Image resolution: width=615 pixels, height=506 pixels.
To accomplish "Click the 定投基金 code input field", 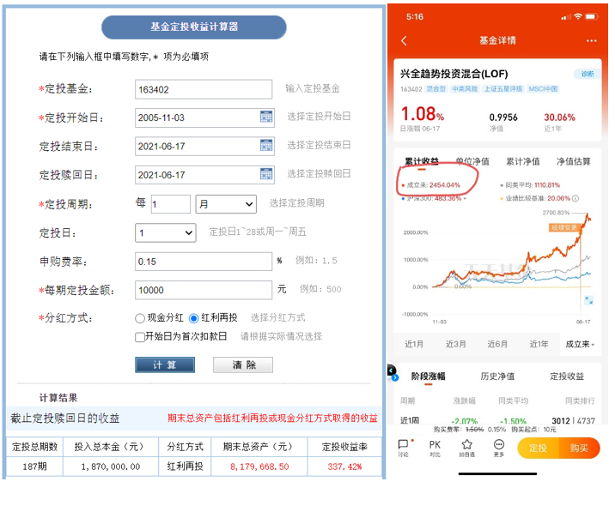I will coord(204,89).
